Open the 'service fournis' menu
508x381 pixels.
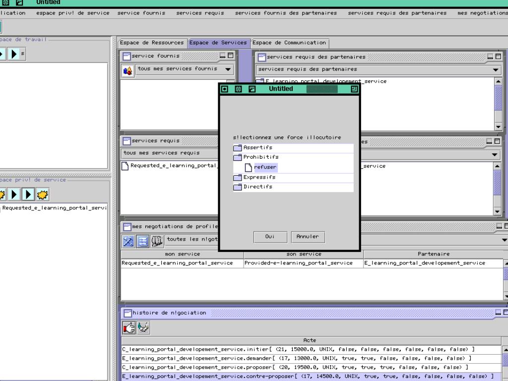(x=141, y=13)
